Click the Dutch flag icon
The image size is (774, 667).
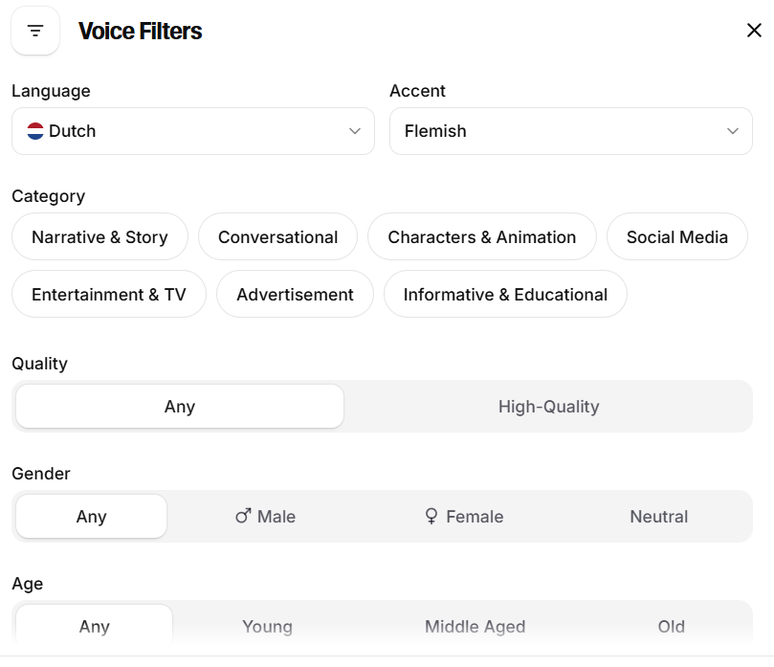click(x=35, y=131)
